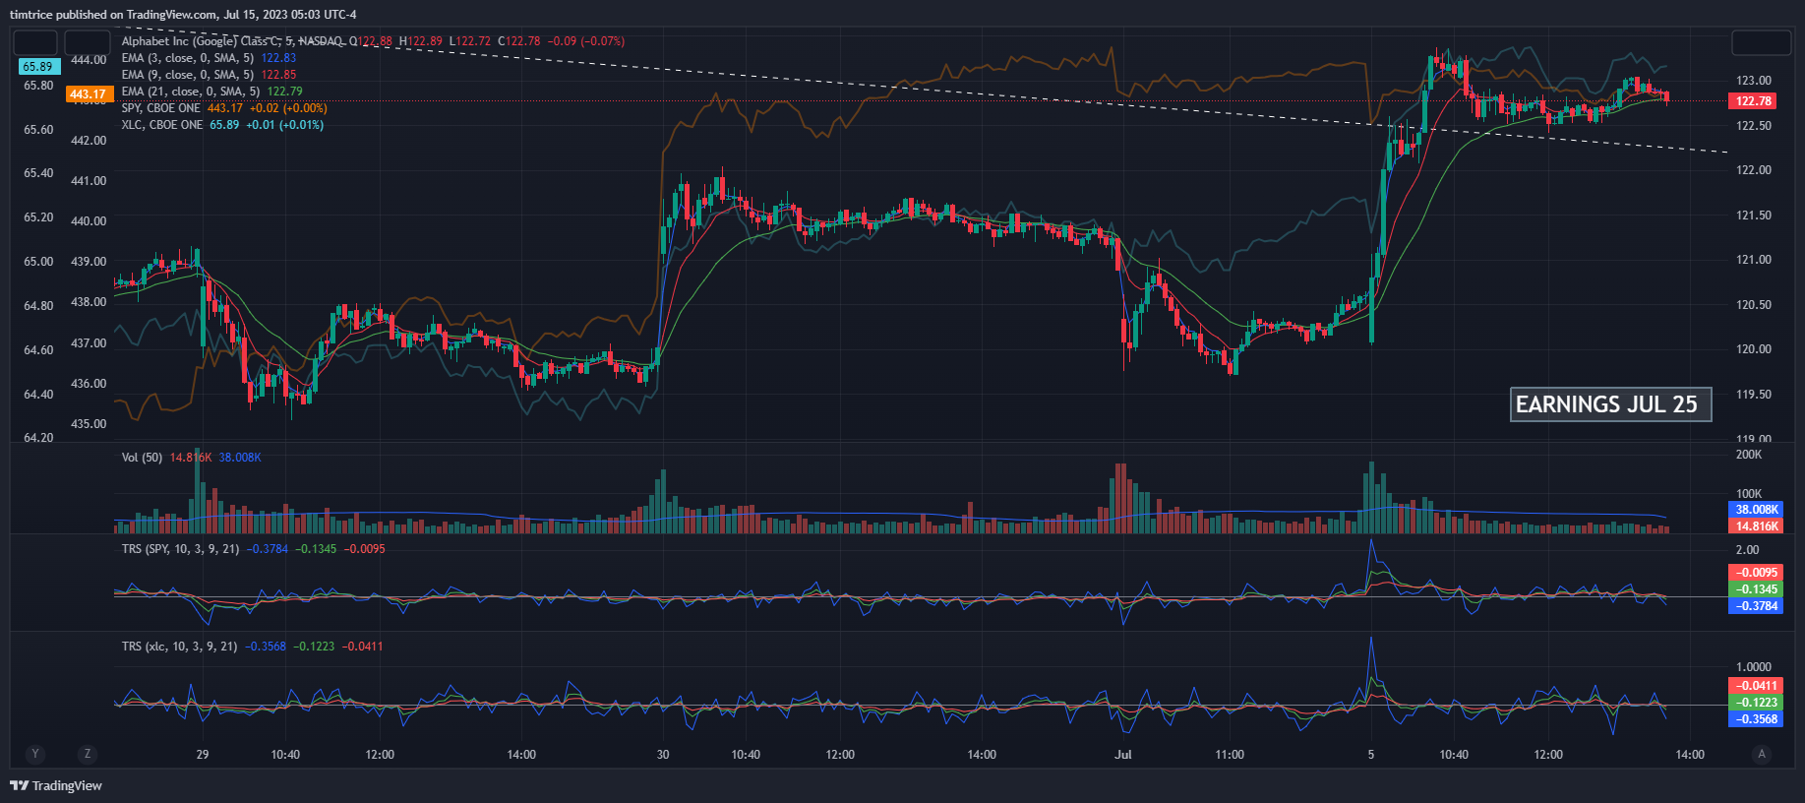Image resolution: width=1805 pixels, height=803 pixels.
Task: Select the EMA (9, close, 0, SMA, 5) legend
Action: click(187, 75)
